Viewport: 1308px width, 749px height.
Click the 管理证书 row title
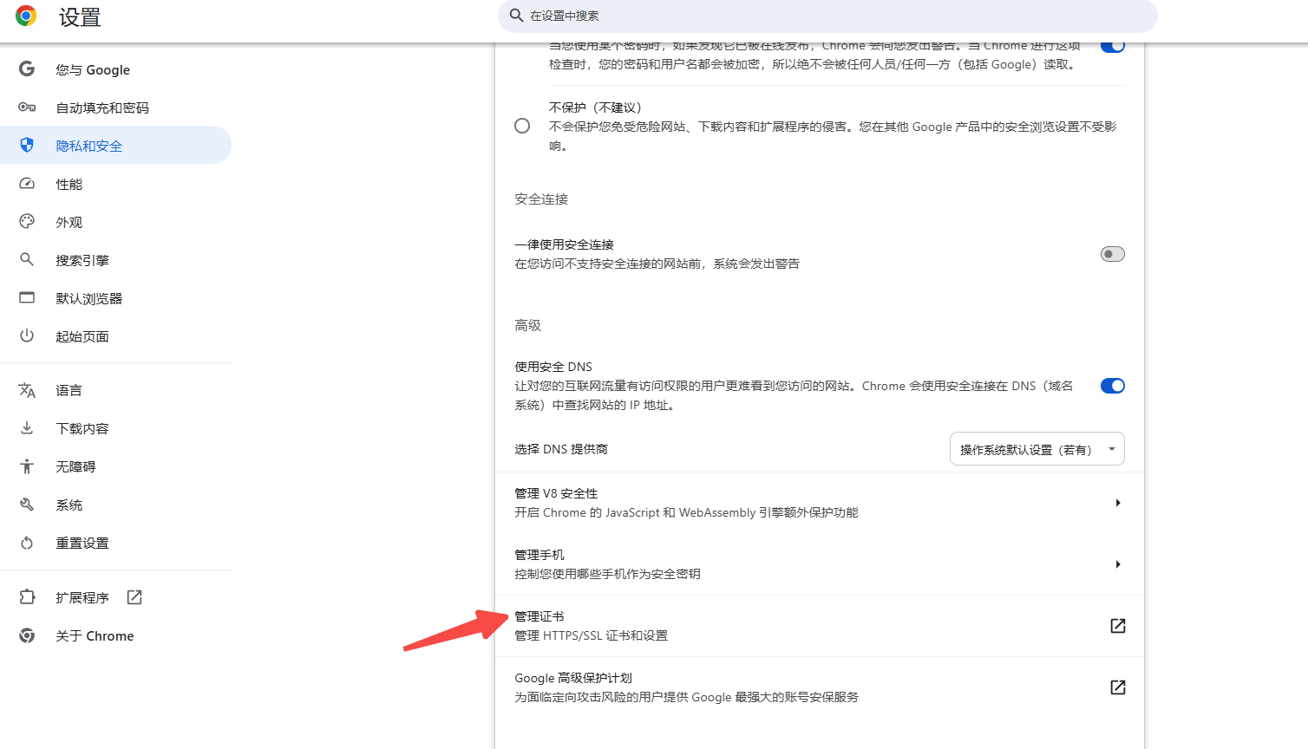pyautogui.click(x=540, y=616)
